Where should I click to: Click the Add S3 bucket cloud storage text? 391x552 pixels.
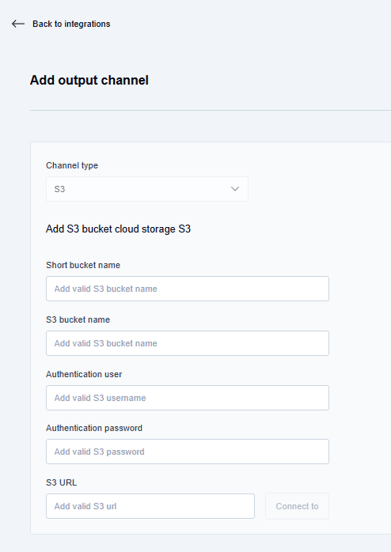[x=118, y=229]
